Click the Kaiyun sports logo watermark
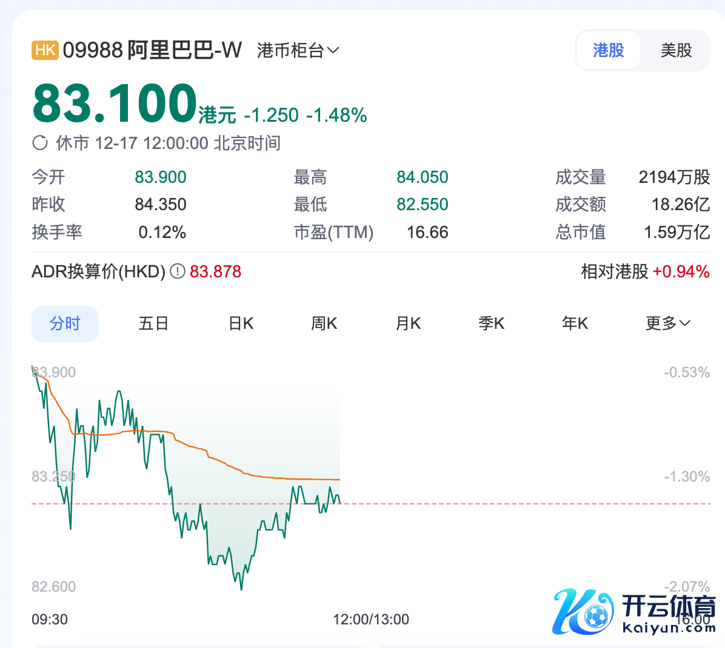725x648 pixels. (x=634, y=612)
